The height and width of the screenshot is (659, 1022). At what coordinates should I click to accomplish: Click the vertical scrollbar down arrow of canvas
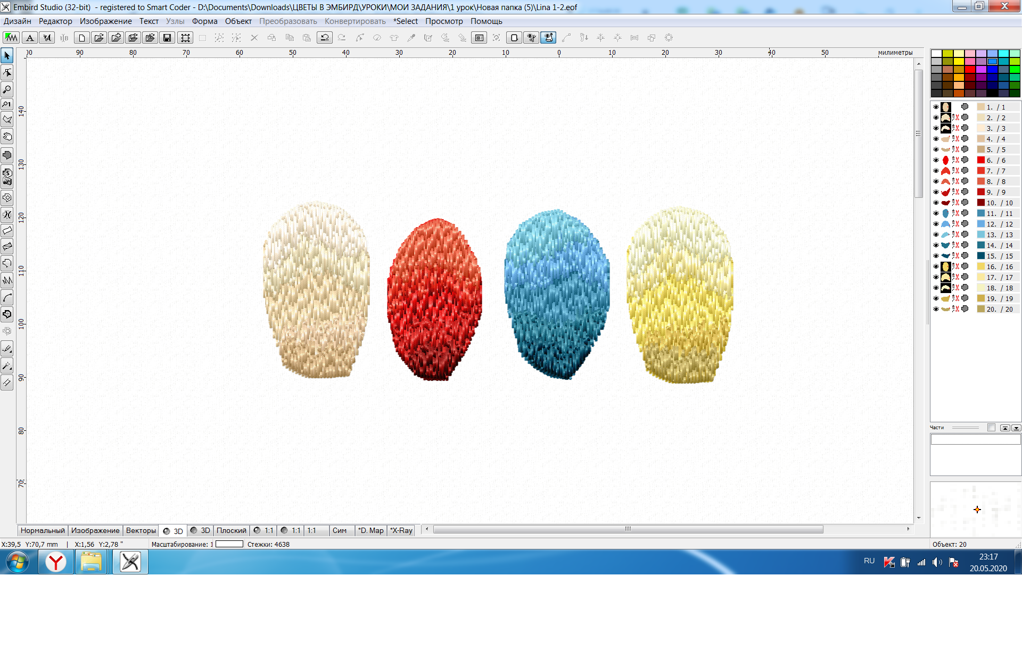pyautogui.click(x=919, y=518)
